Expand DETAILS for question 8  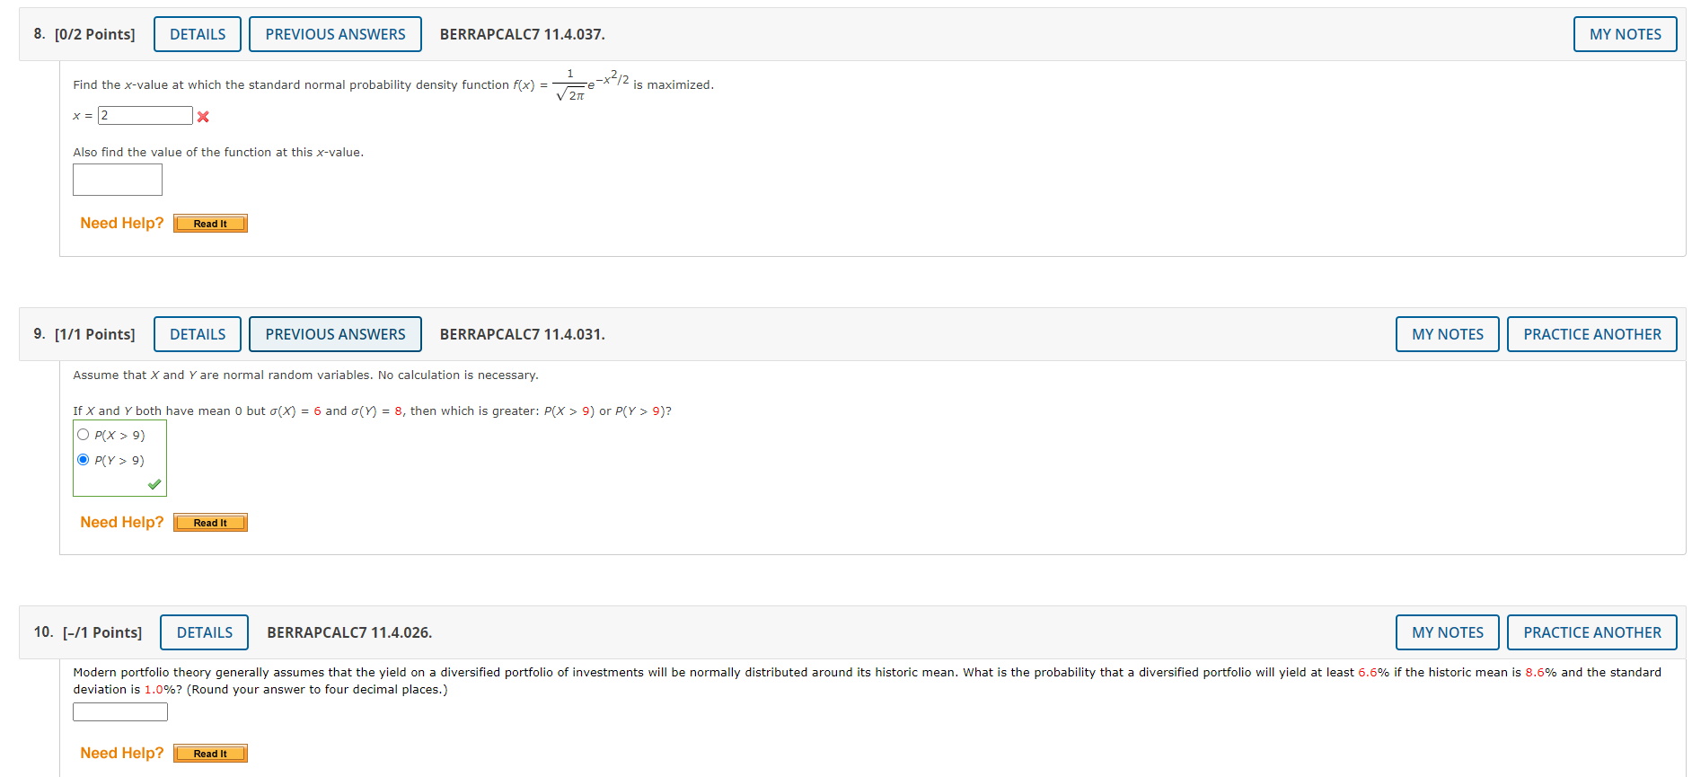tap(198, 34)
